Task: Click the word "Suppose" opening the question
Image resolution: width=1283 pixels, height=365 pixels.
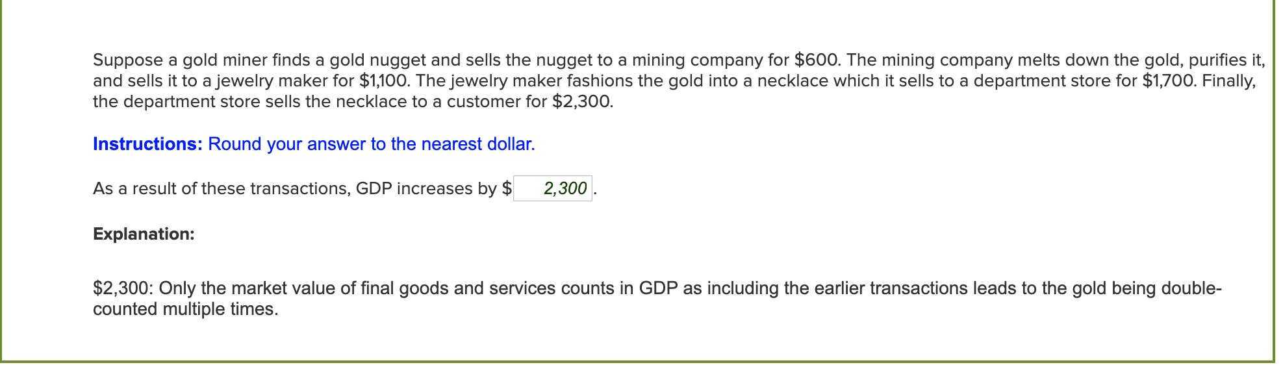Action: tap(128, 60)
